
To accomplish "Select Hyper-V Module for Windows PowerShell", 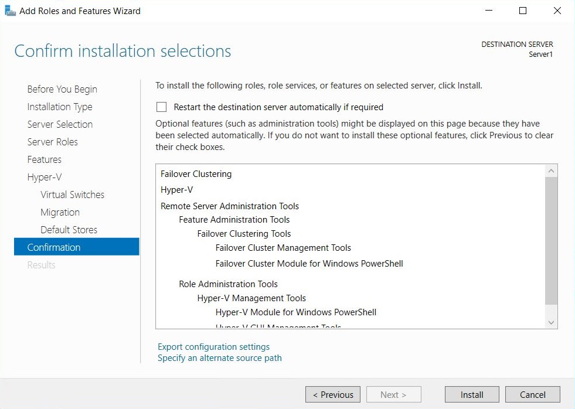I will tap(296, 312).
